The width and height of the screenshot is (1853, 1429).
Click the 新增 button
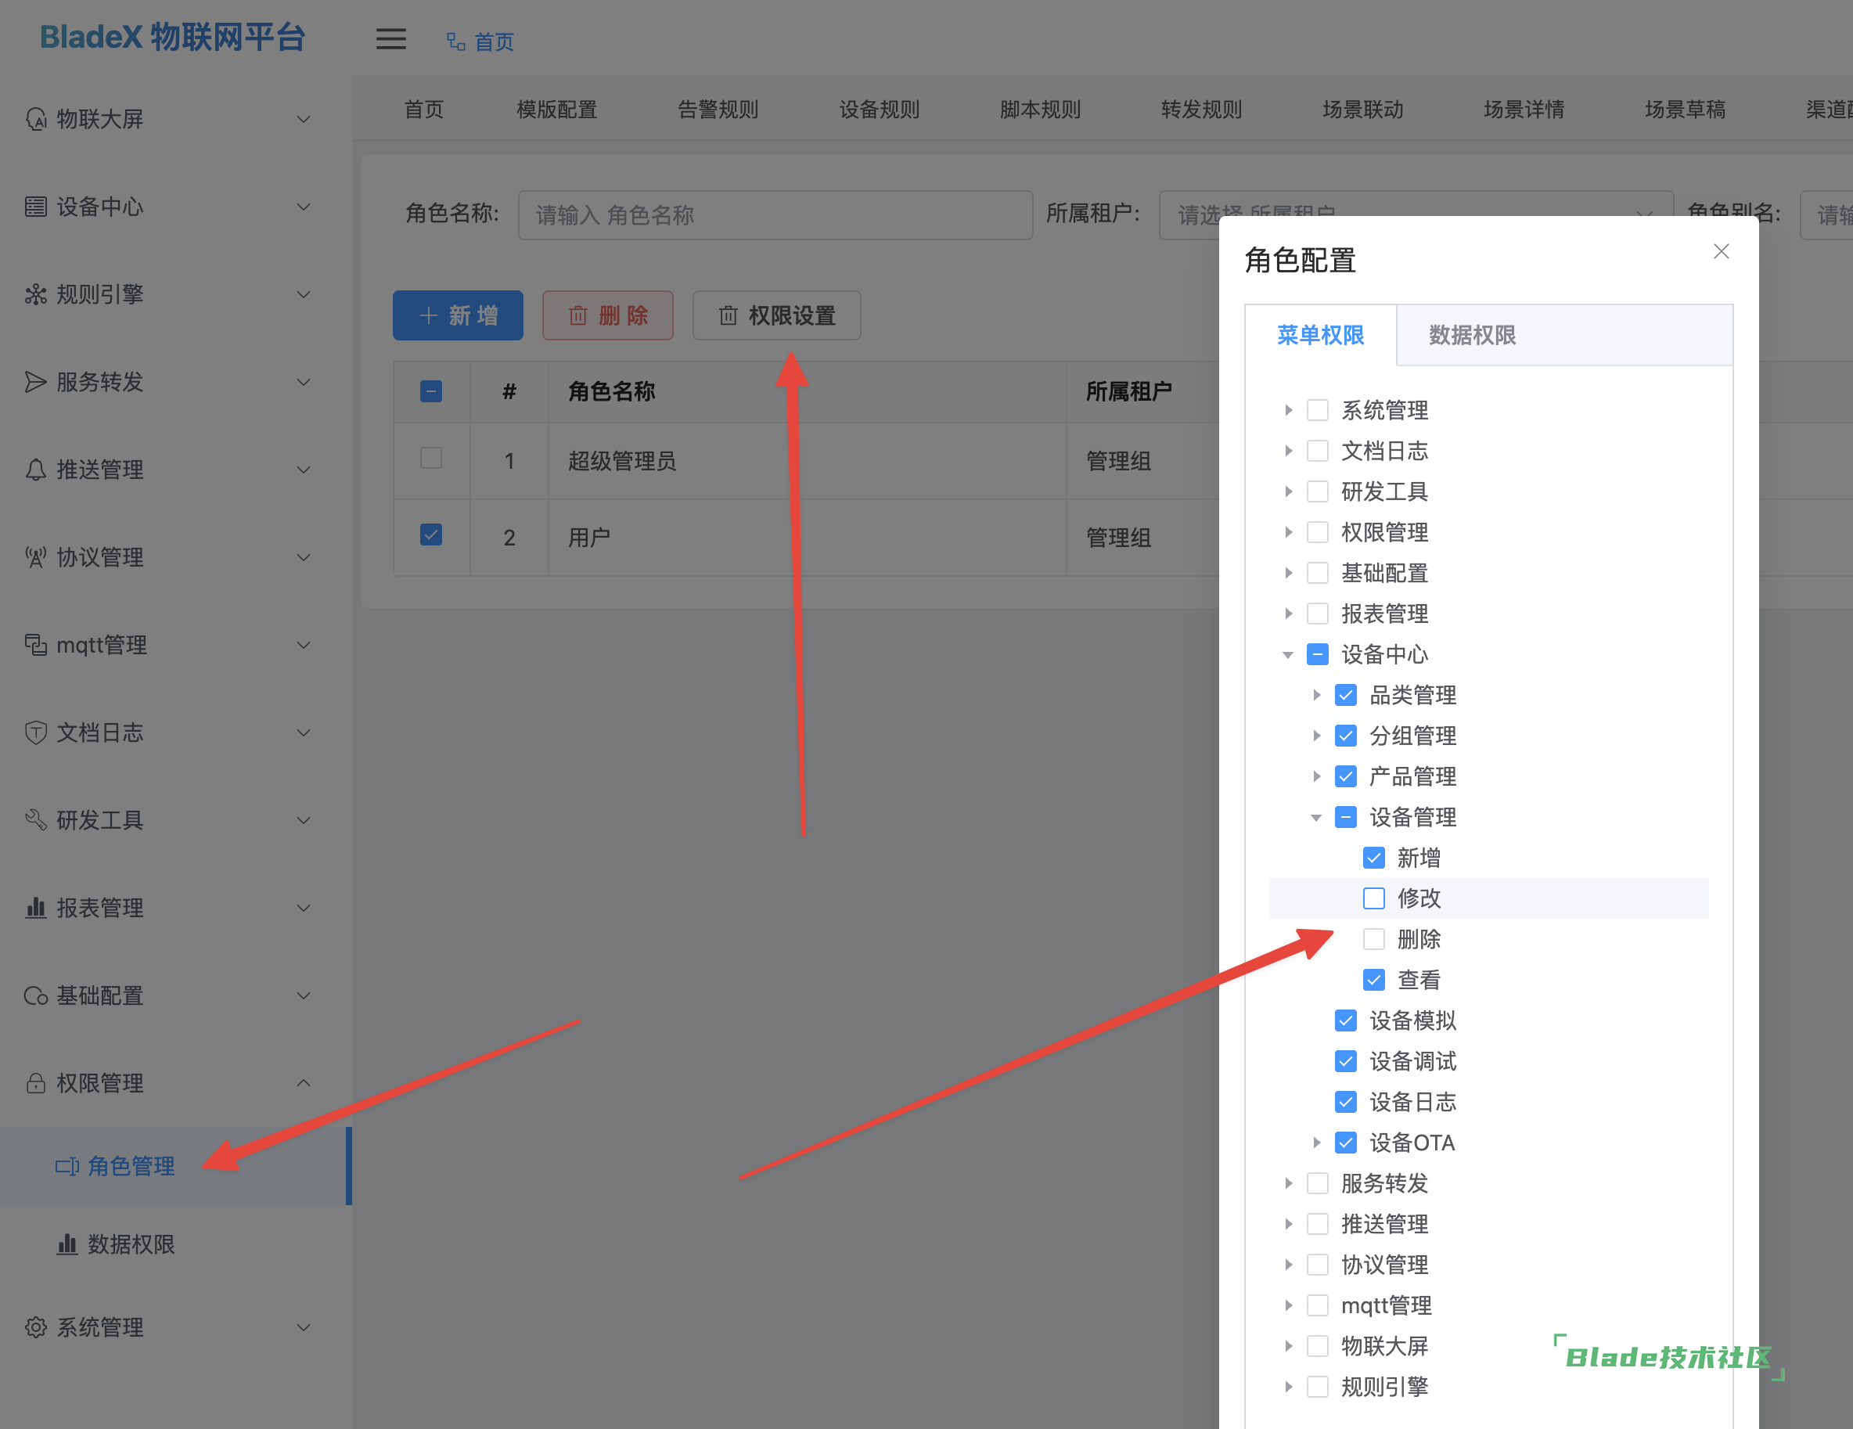click(458, 315)
